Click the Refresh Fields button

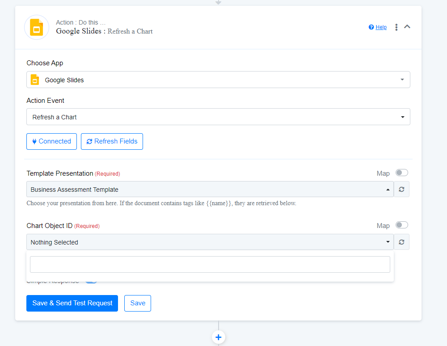[112, 141]
